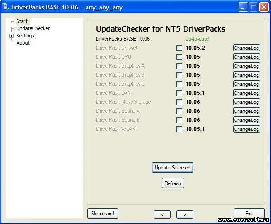Minimize the DriverPacks BASE window
271x224 pixels.
click(x=243, y=7)
